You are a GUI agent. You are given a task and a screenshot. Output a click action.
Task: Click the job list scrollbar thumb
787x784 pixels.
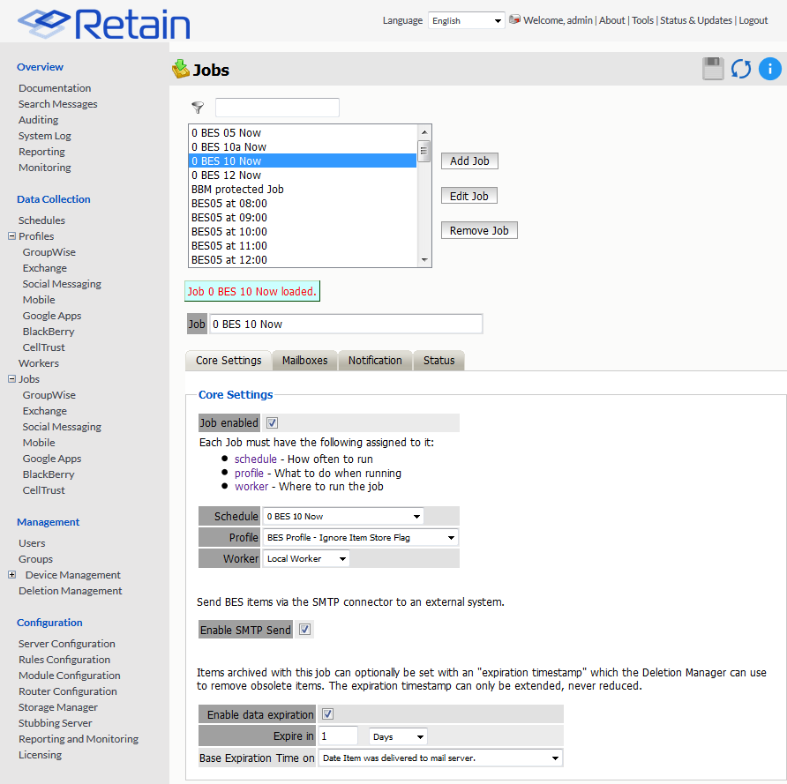tap(423, 151)
